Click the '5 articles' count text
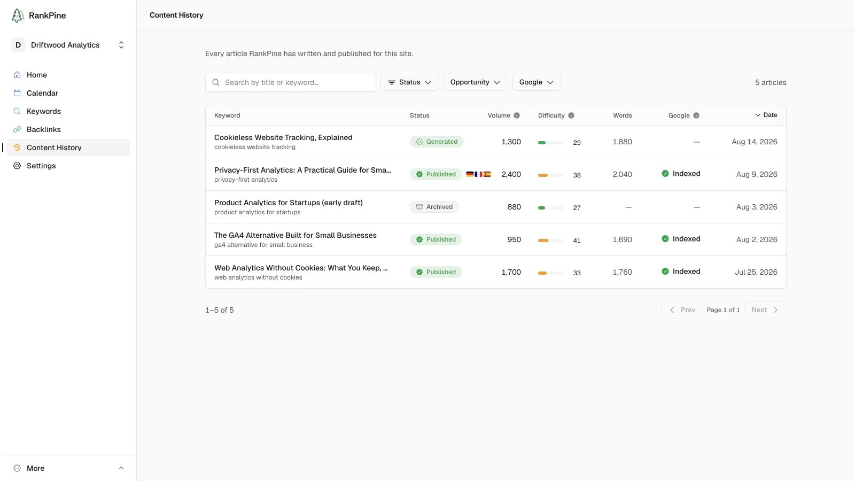Screen dimensions: 855x481 point(771,82)
